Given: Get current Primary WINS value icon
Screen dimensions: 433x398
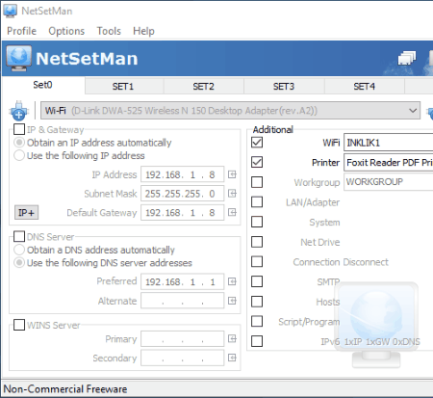Looking at the screenshot, I should [232, 338].
